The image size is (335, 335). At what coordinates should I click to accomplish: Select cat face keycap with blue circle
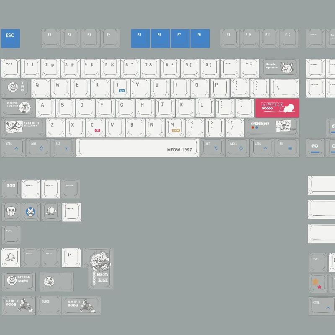[31, 212]
